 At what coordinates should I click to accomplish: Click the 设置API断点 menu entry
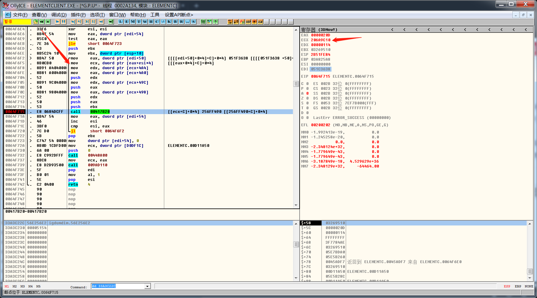click(179, 15)
